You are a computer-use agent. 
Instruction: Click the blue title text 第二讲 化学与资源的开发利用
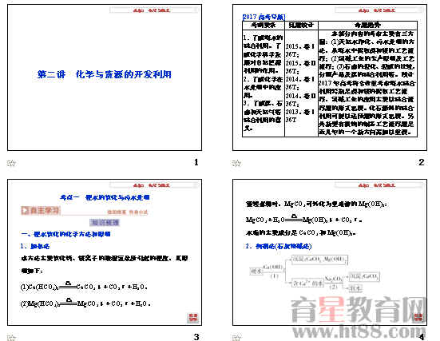tap(105, 74)
